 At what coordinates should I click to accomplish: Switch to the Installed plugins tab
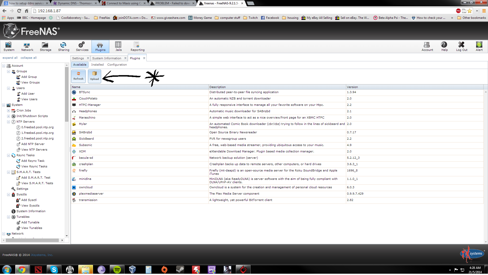(97, 65)
